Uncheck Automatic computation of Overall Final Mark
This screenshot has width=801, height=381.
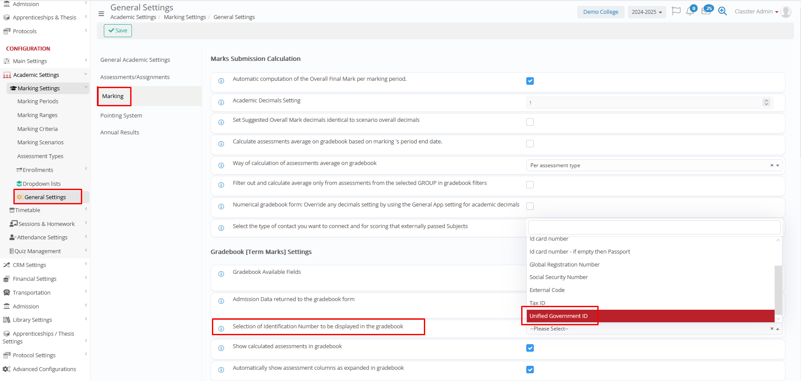[530, 81]
